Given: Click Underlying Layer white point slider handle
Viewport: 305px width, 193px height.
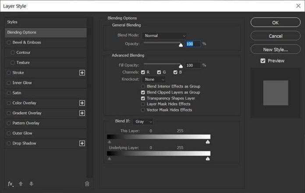Looking at the screenshot, I should [x=208, y=158].
